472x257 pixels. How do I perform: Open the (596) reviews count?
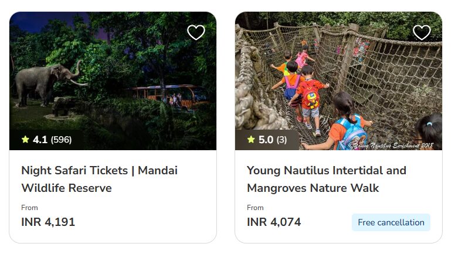61,140
